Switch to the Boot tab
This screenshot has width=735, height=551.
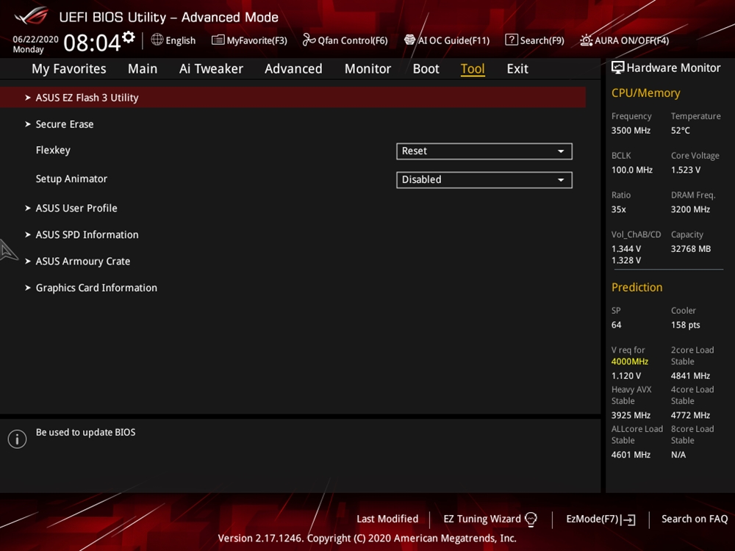tap(426, 69)
